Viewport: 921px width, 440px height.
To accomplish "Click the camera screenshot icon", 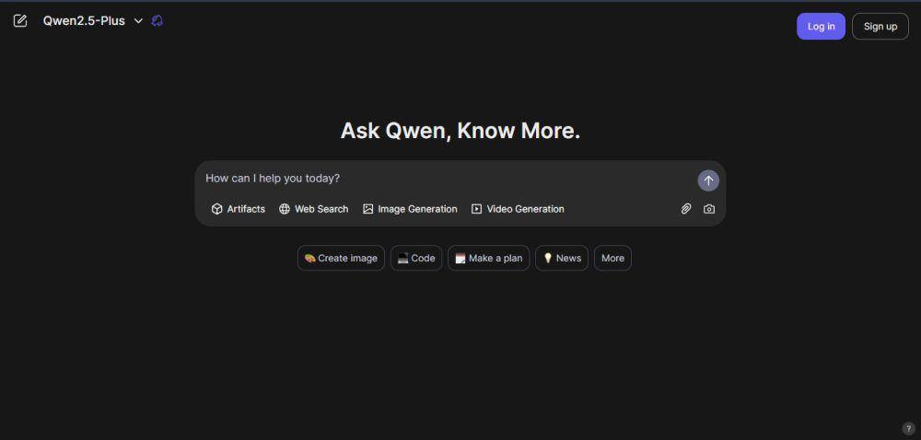I will [709, 209].
